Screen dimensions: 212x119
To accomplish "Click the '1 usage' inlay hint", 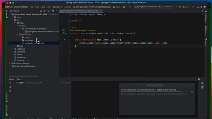I will (73, 27).
